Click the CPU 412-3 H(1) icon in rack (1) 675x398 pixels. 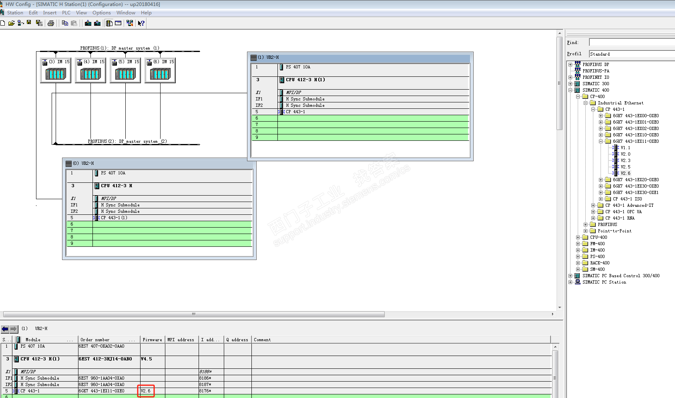point(282,80)
